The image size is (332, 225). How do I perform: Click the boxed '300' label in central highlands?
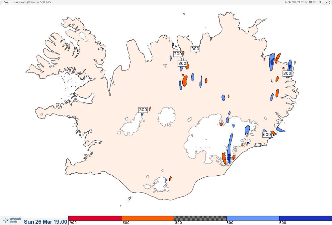pos(143,110)
